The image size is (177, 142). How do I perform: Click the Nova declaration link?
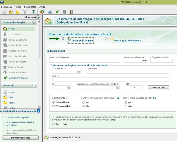point(11,92)
